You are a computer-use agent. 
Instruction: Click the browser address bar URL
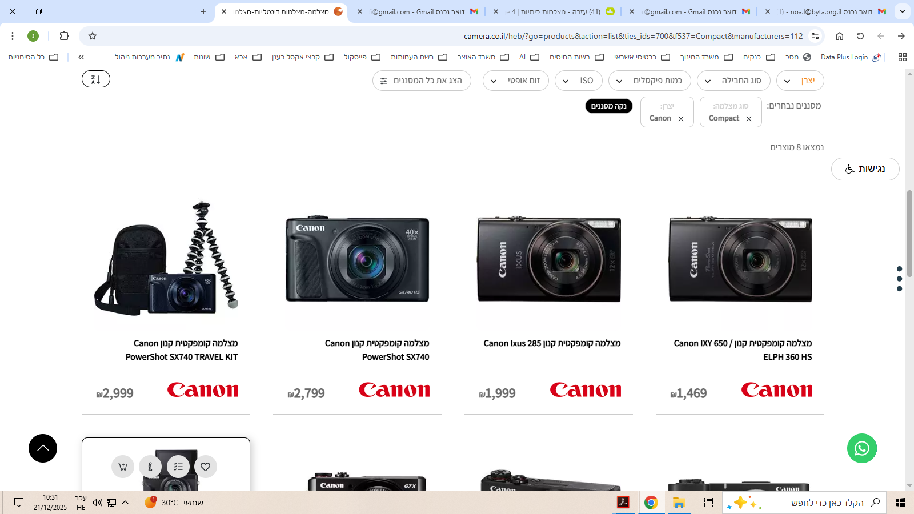633,36
